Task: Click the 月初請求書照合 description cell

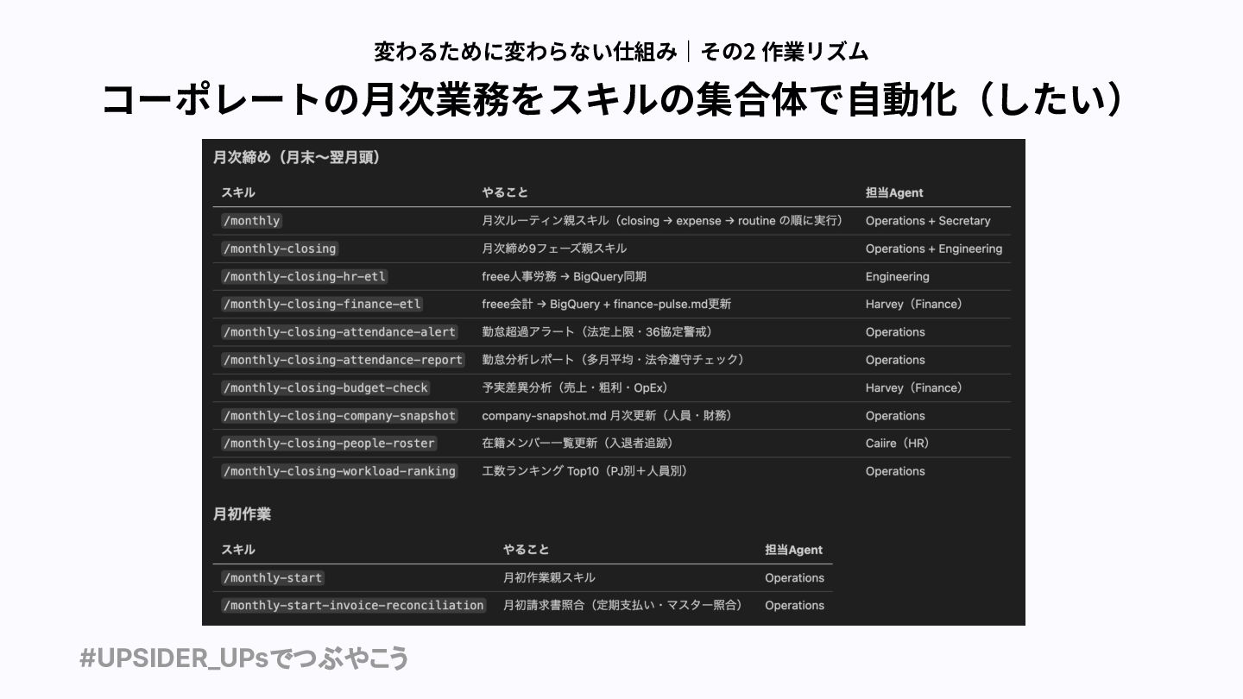Action: coord(622,606)
